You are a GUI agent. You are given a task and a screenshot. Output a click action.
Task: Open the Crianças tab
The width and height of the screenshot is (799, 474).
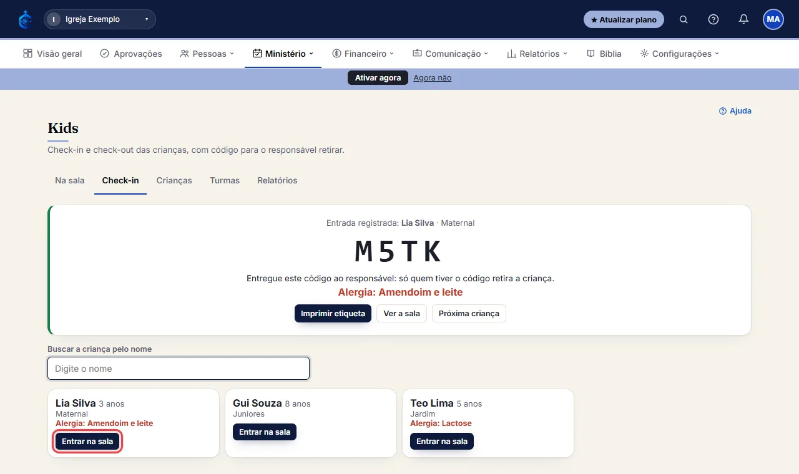click(174, 180)
